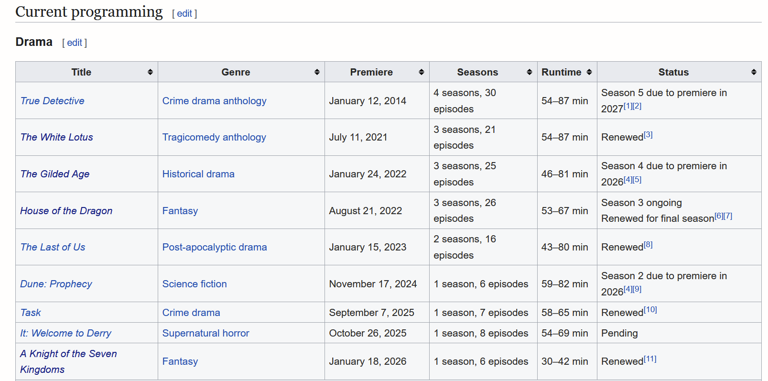768x381 pixels.
Task: Select the '4 seasons, 30 episodes' cell
Action: [x=483, y=101]
